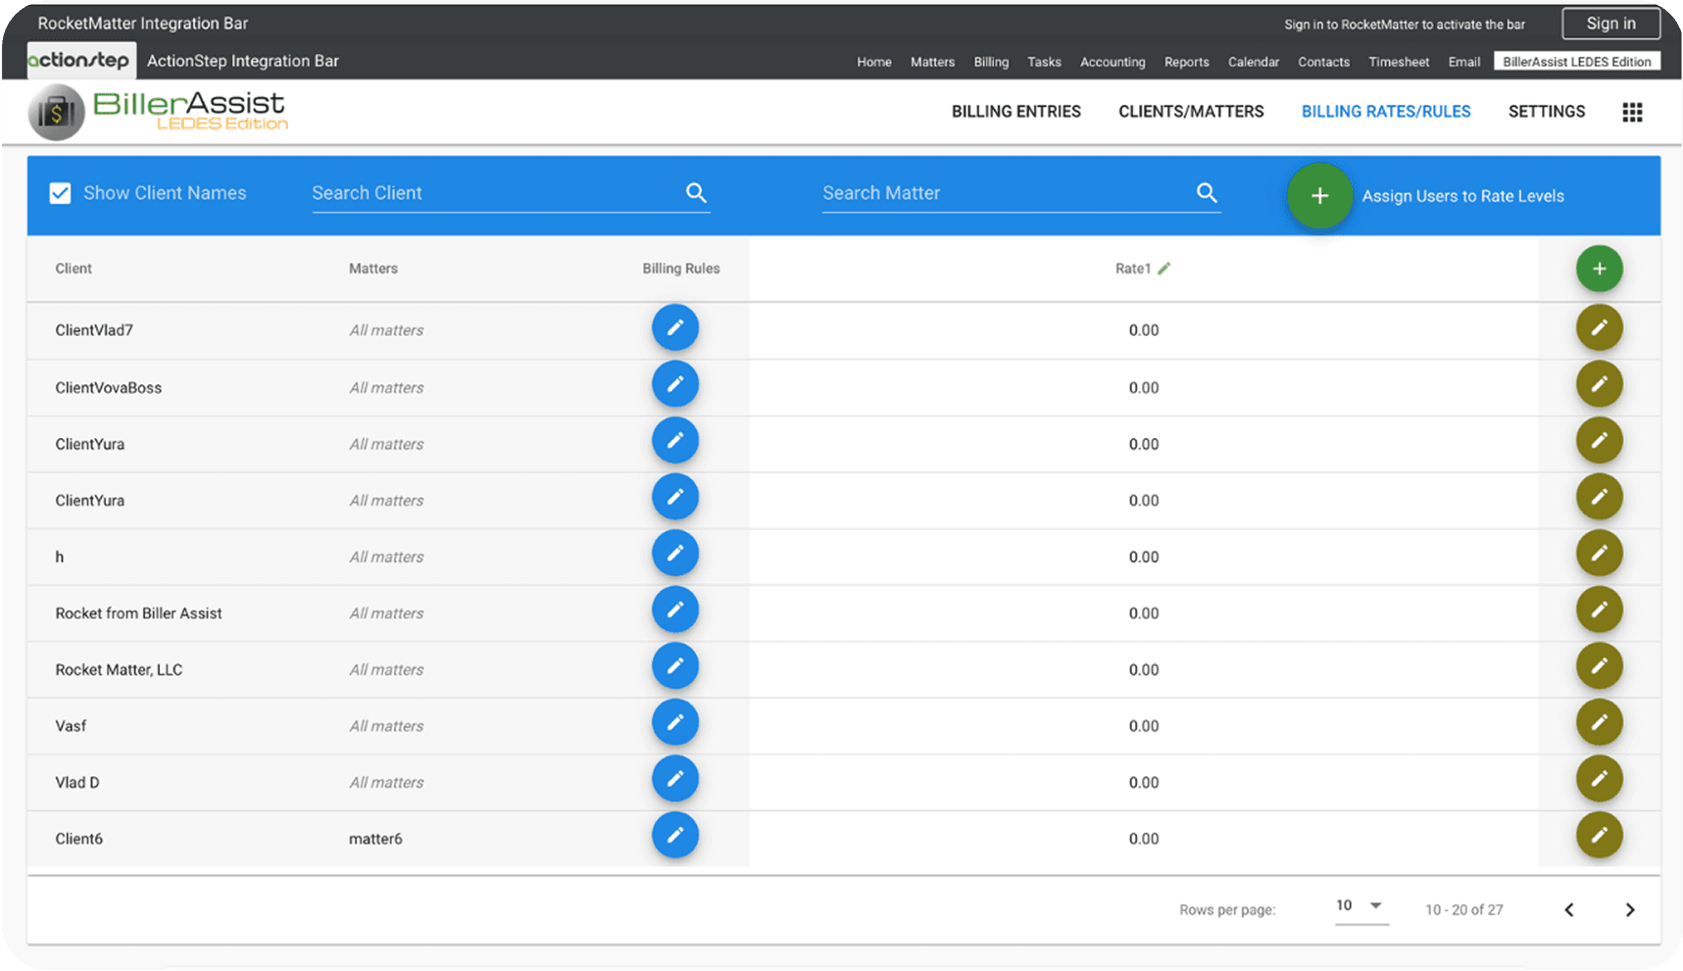This screenshot has height=971, width=1683.
Task: Click olive rate edit pencil for Client6
Action: tap(1599, 836)
